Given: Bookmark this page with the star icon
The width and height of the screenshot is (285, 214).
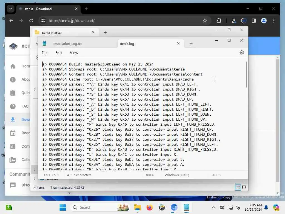Looking at the screenshot, I should tap(205, 21).
